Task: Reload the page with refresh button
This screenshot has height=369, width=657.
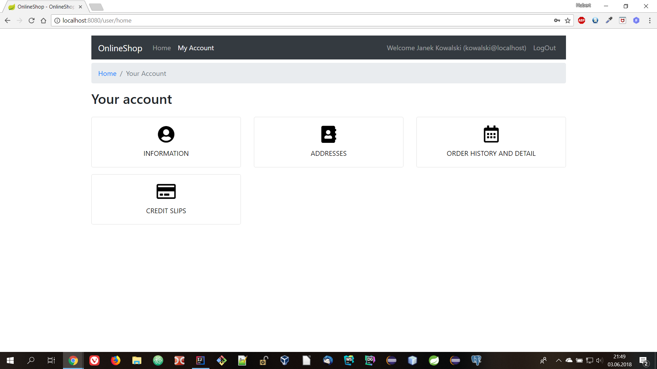Action: [x=31, y=20]
